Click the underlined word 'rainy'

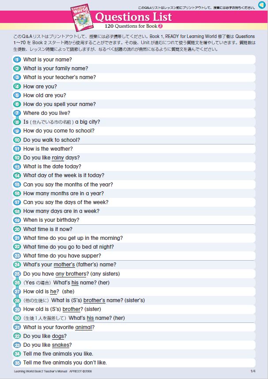pos(58,158)
